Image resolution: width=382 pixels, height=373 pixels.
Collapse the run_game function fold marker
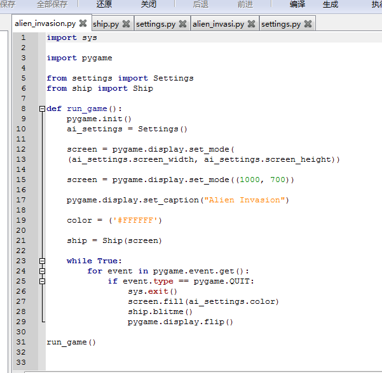(x=42, y=108)
